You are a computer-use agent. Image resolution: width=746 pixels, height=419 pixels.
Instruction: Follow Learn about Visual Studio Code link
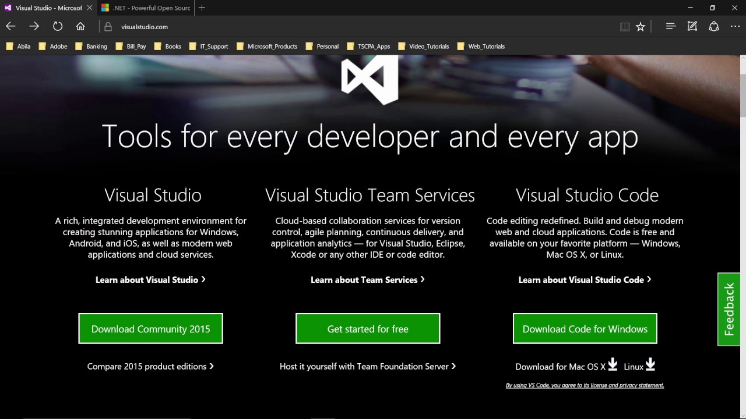[585, 280]
